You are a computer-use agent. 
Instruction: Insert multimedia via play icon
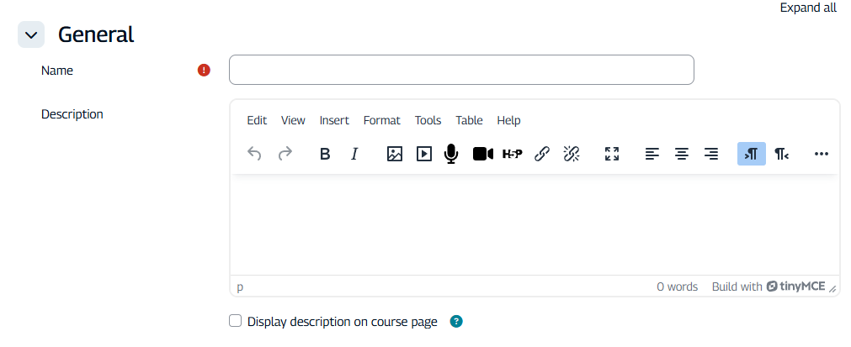(x=423, y=154)
